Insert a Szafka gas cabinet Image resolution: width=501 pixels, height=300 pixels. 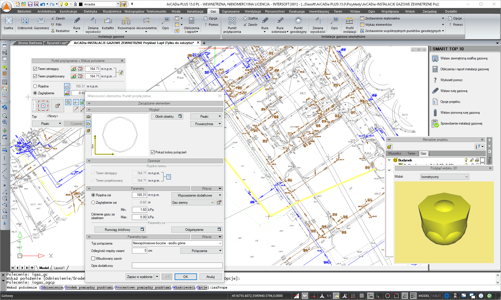coord(9,23)
